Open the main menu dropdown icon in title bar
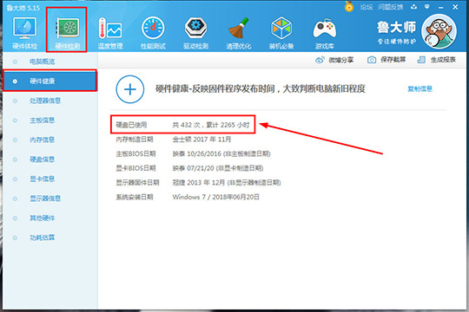469x312 pixels. pyautogui.click(x=427, y=7)
